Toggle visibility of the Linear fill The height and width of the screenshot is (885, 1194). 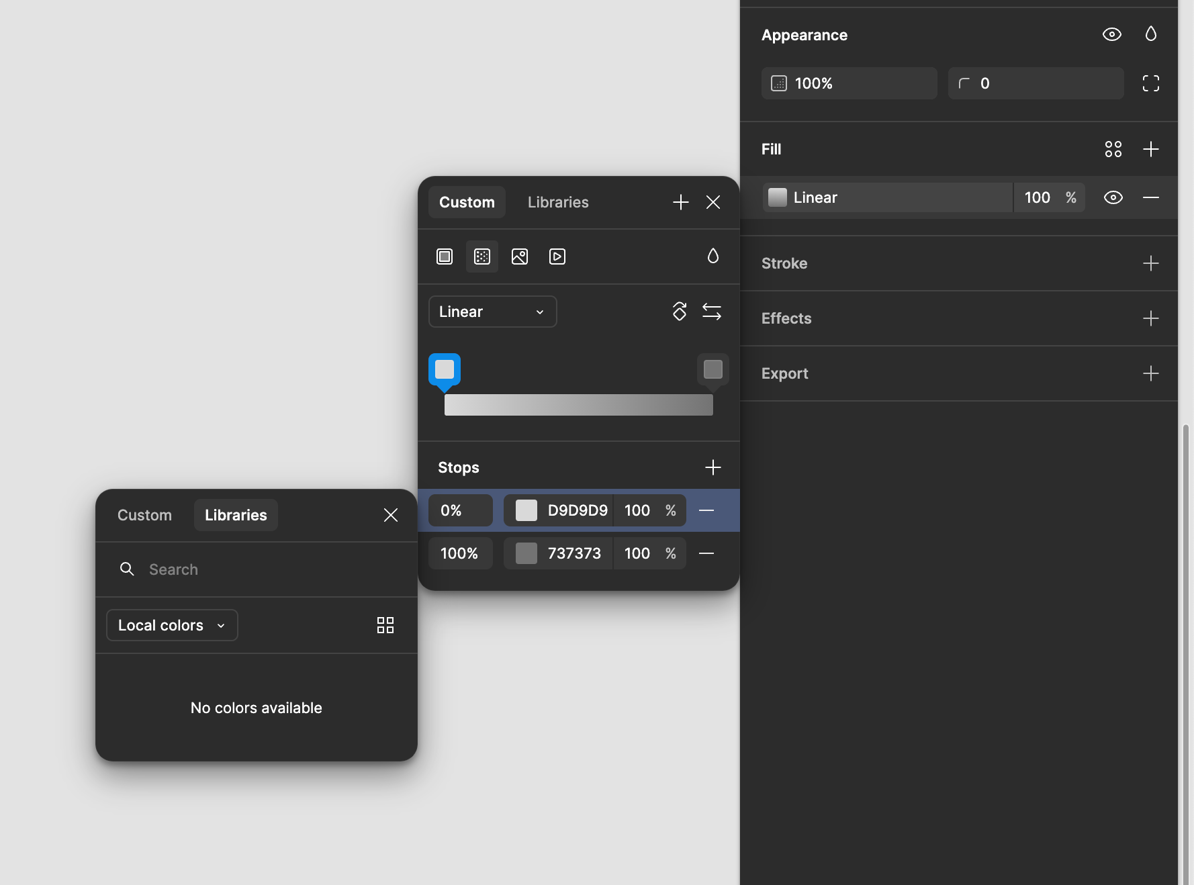point(1113,197)
